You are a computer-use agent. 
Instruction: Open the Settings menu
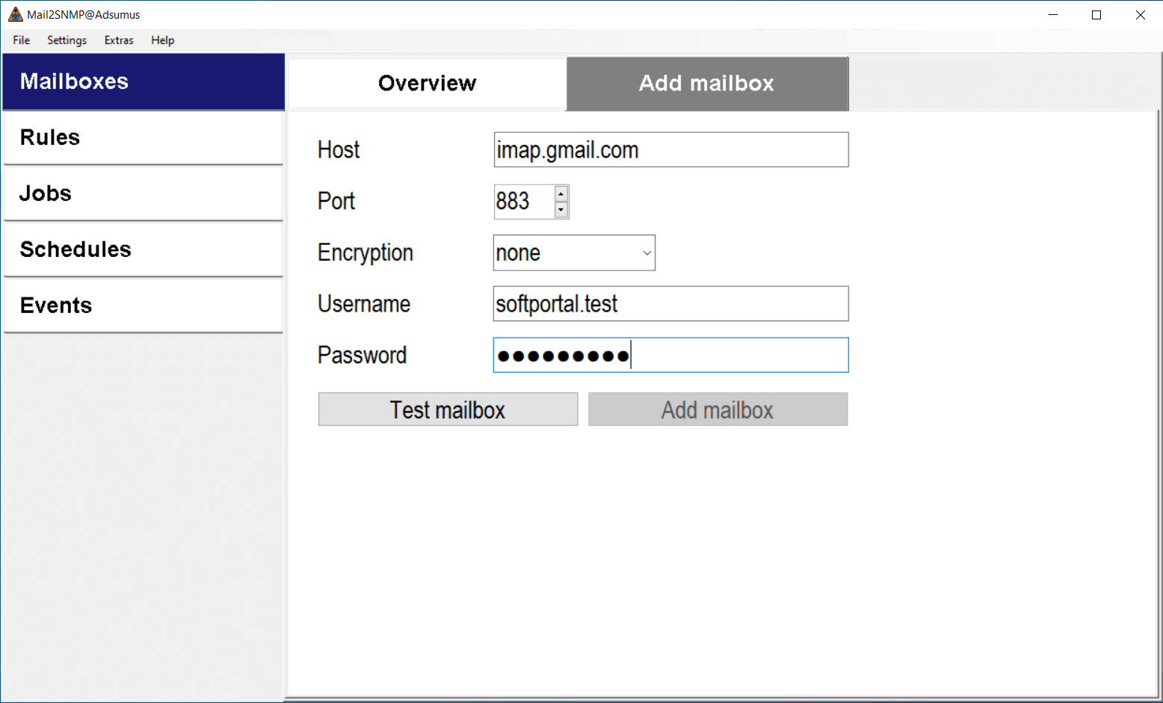(67, 40)
